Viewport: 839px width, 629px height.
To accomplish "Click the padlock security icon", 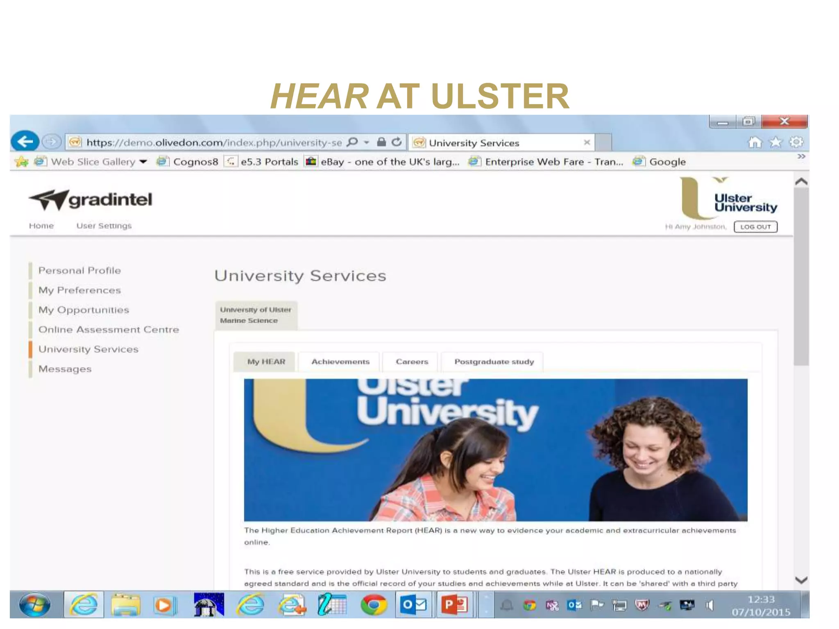I will (381, 142).
